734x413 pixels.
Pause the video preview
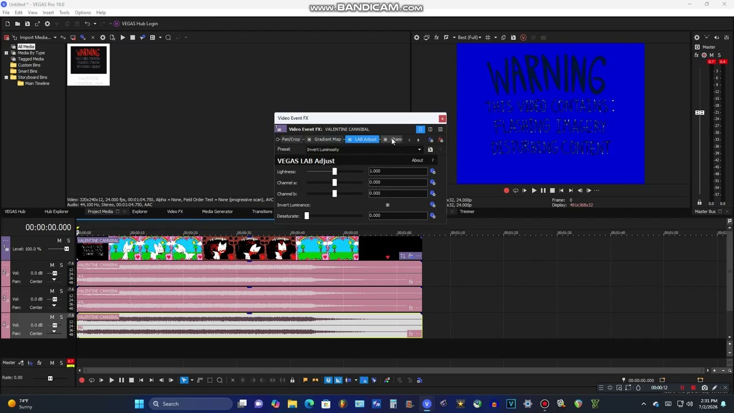point(543,190)
